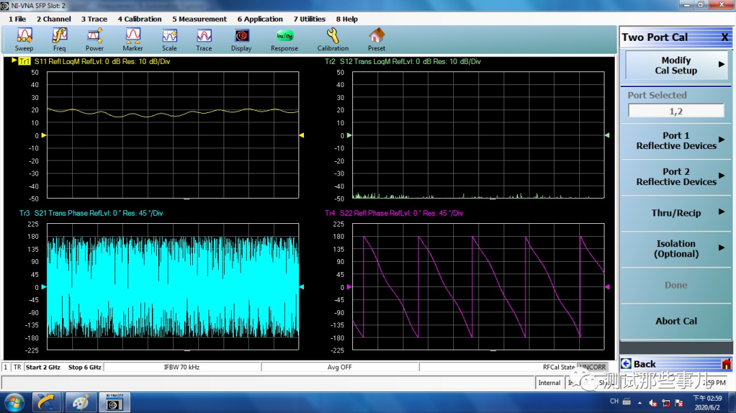Show hidden tray icons arrow

(639, 403)
